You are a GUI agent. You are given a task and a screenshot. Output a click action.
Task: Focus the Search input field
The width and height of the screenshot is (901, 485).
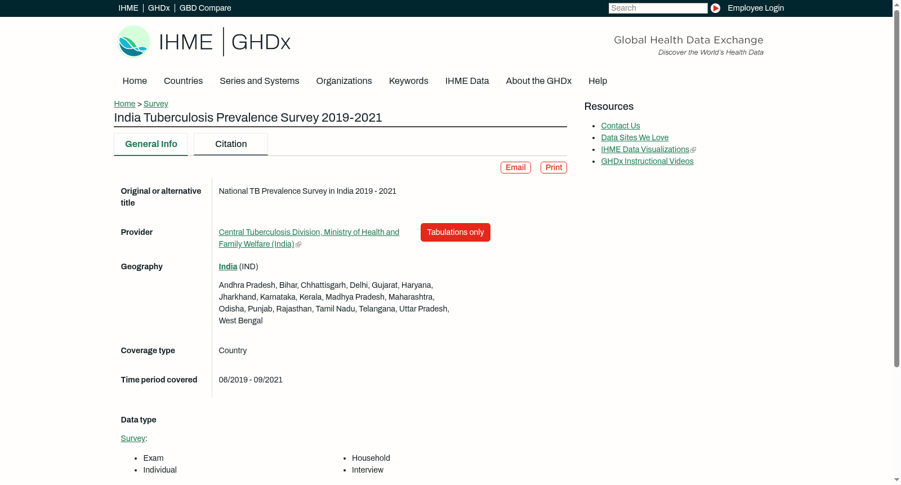658,8
